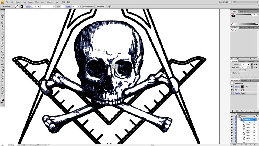Hide Layer 1 via eye icon

pyautogui.click(x=231, y=117)
